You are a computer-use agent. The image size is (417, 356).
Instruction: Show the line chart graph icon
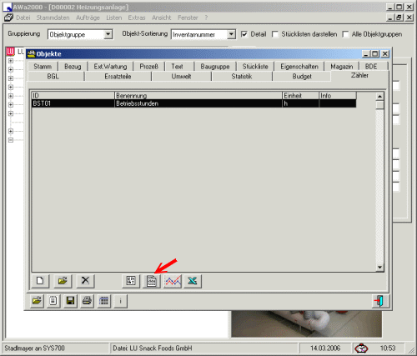pyautogui.click(x=173, y=281)
